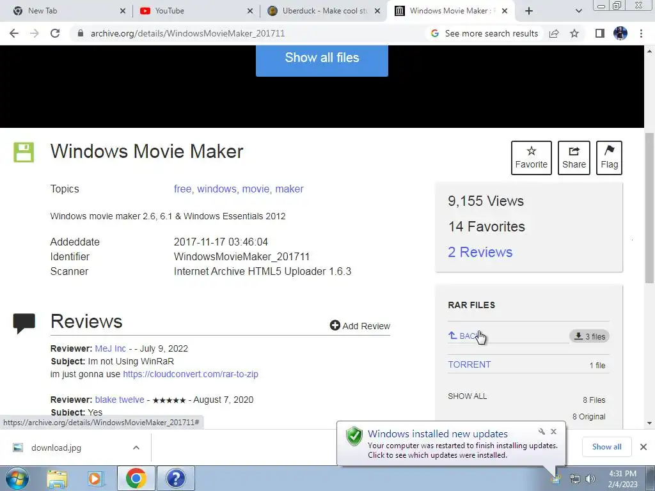Click the forward navigation arrow

point(35,33)
